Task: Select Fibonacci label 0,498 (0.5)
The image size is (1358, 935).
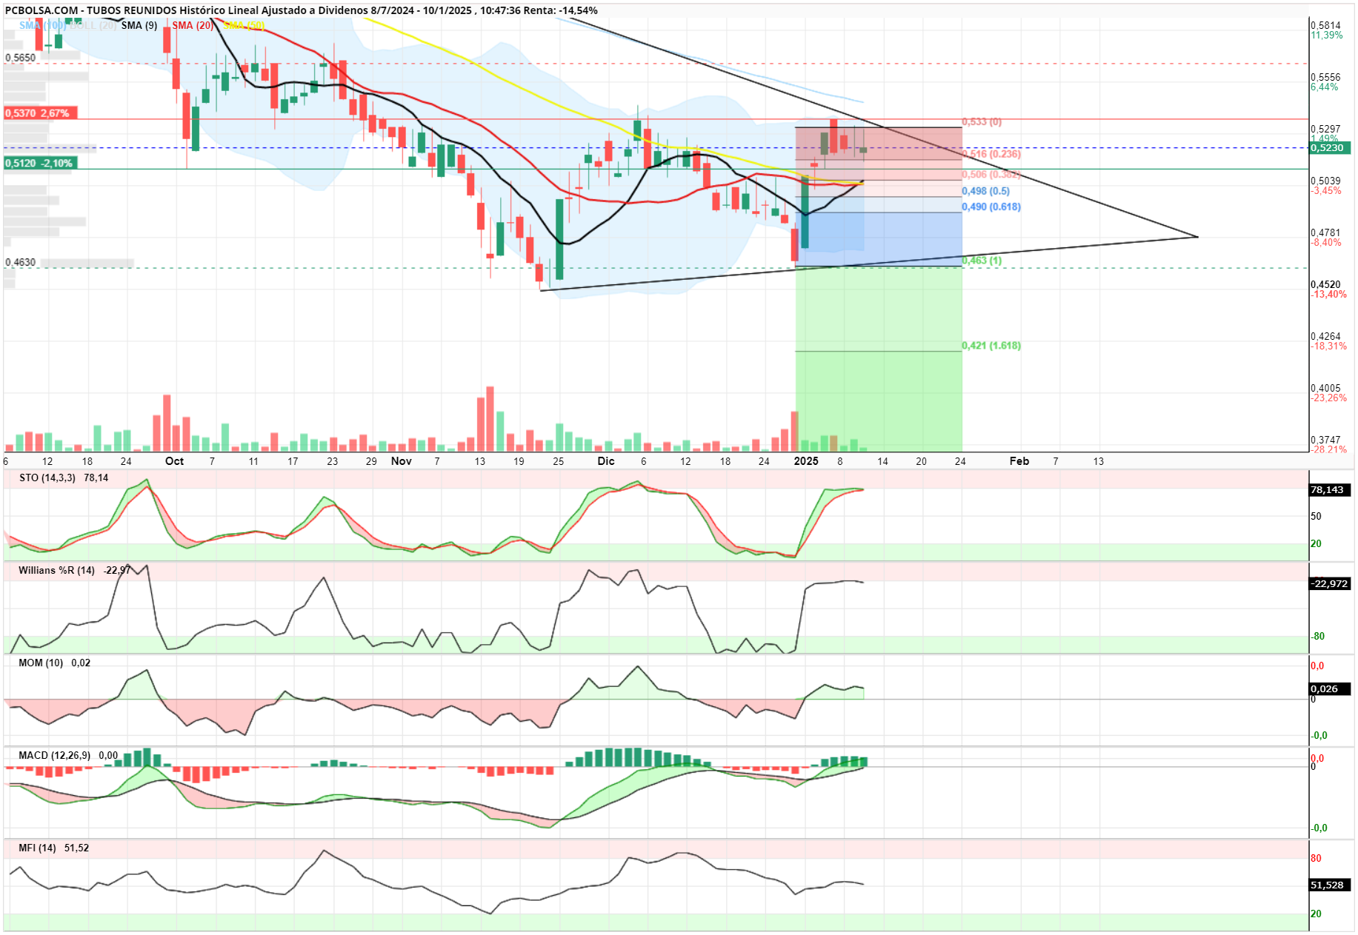Action: click(x=985, y=191)
